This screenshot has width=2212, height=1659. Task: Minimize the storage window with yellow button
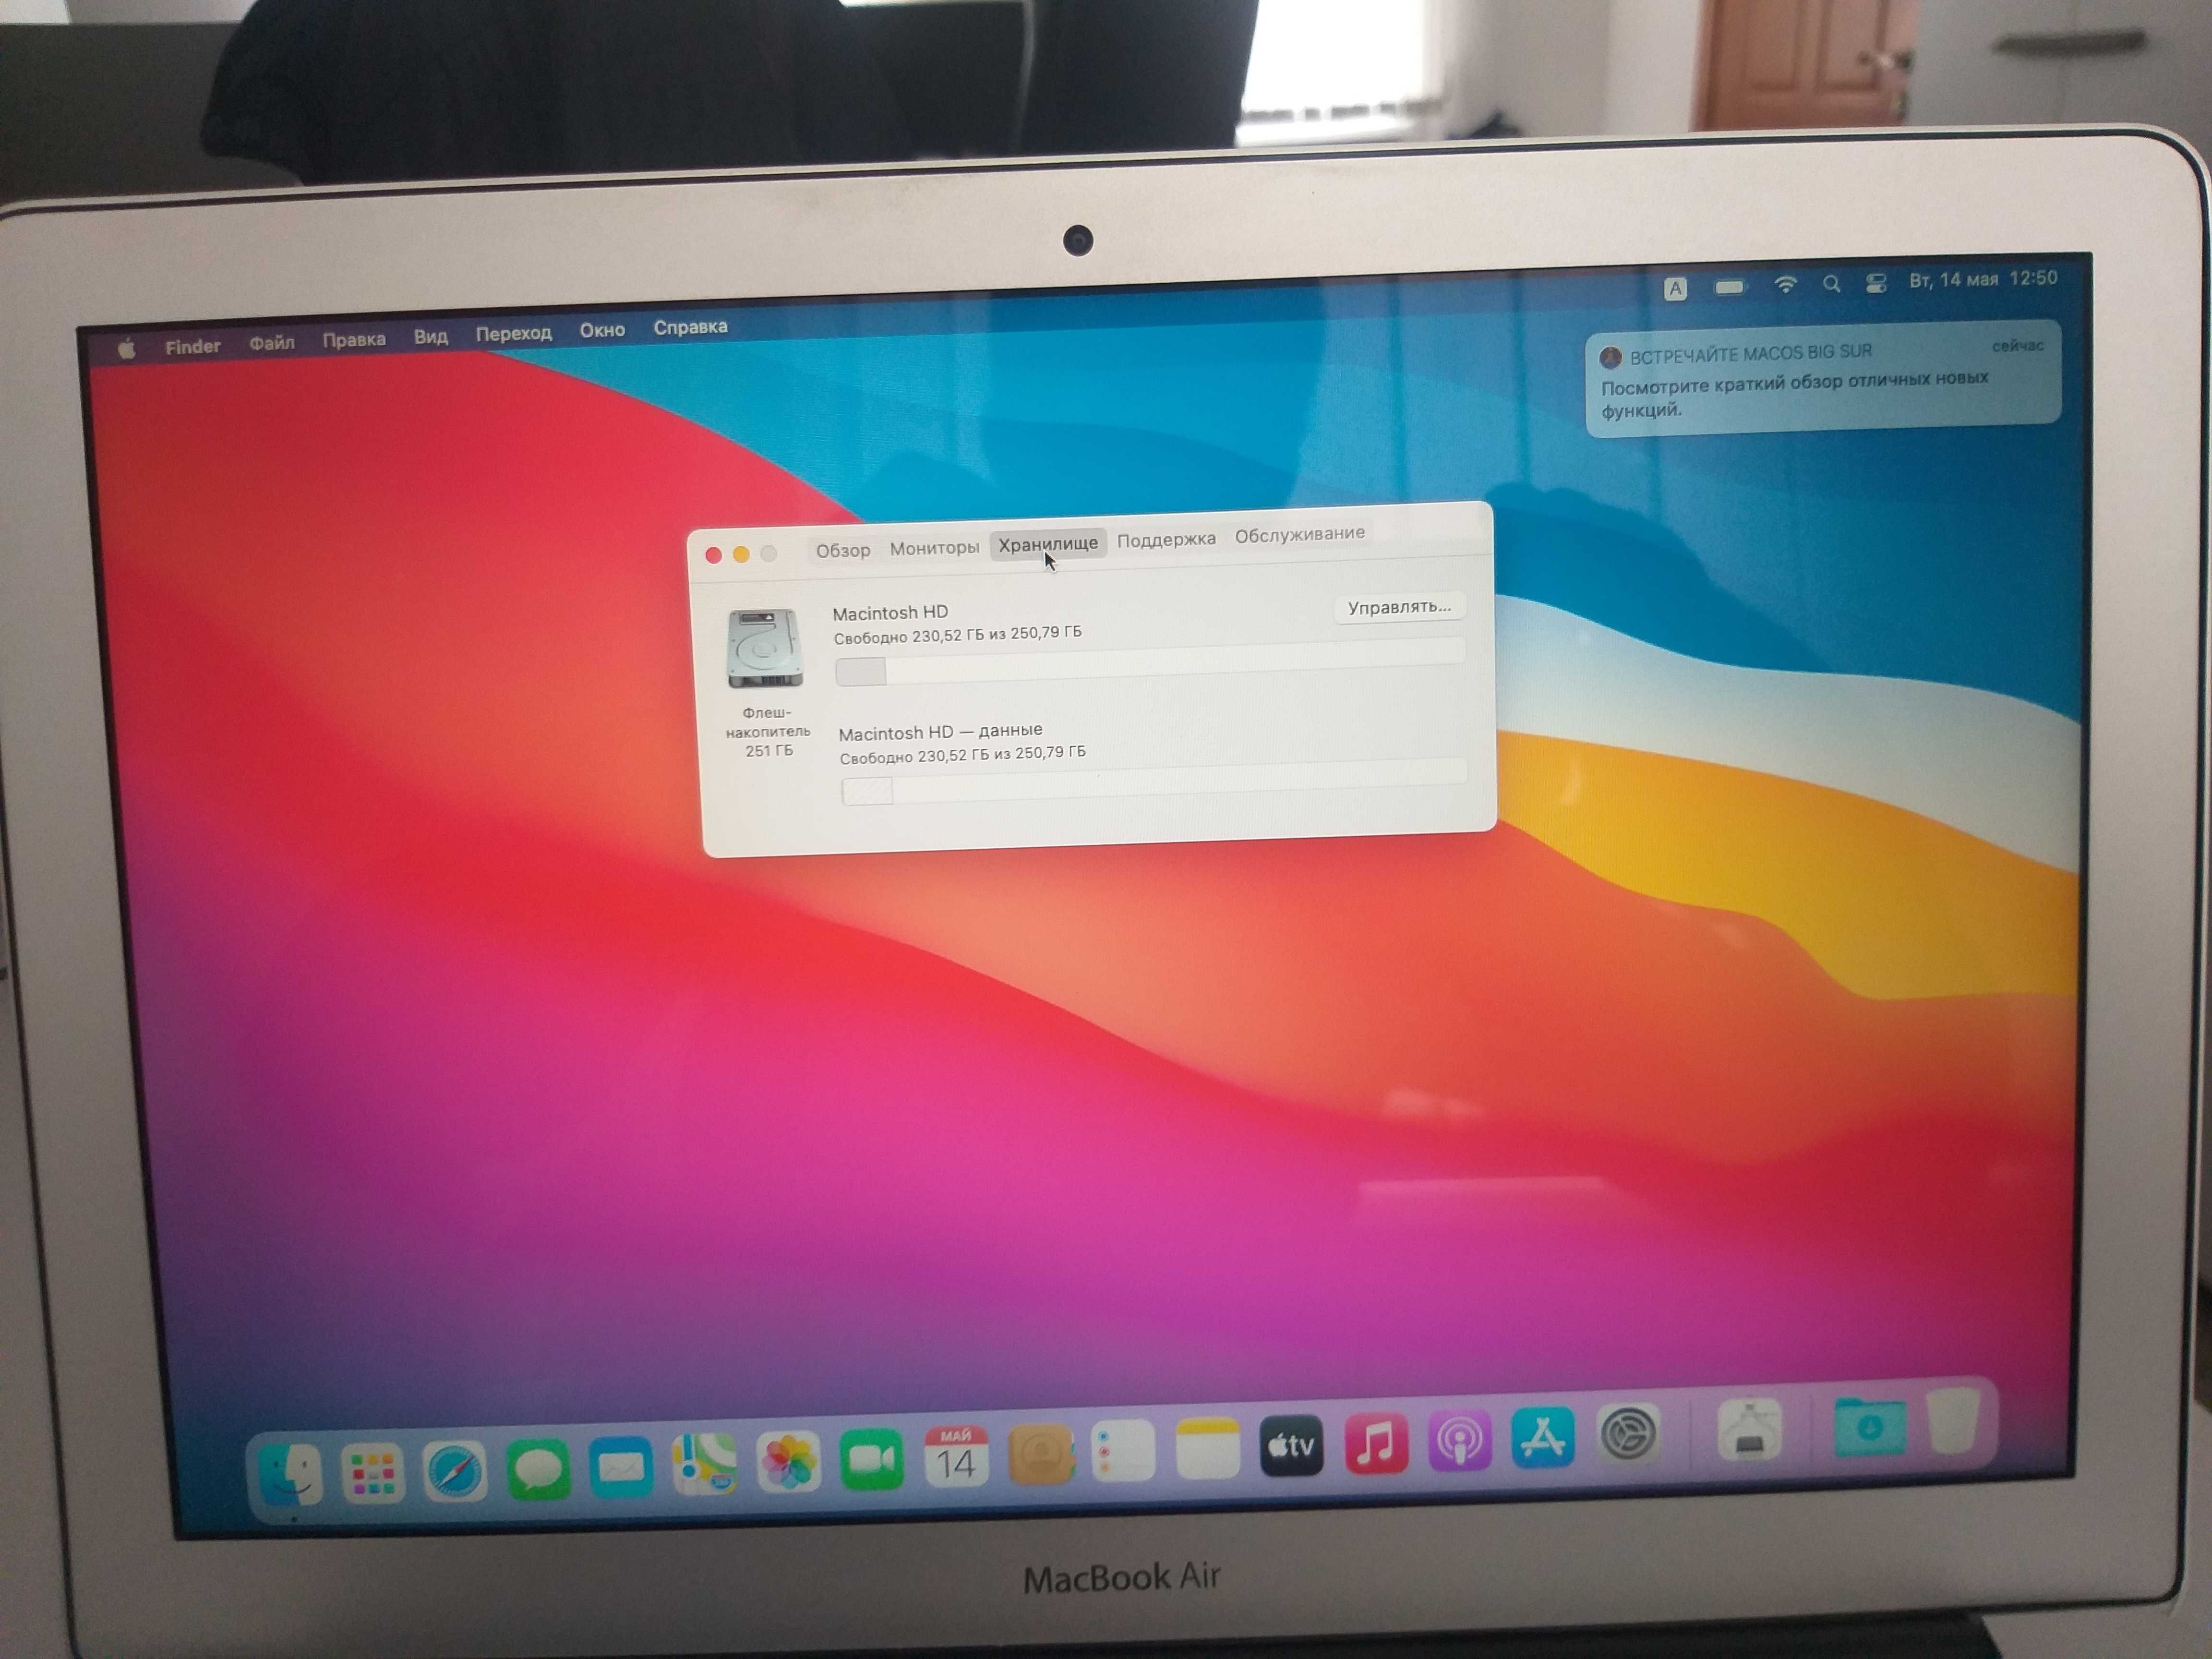click(741, 554)
